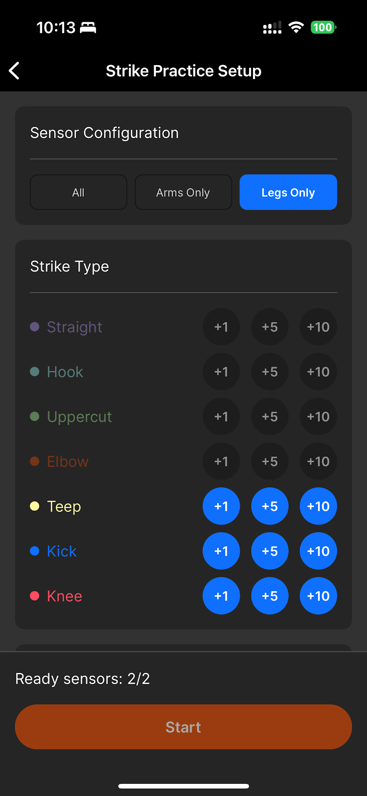The width and height of the screenshot is (367, 796).
Task: Select the All sensor configuration
Action: pos(78,192)
